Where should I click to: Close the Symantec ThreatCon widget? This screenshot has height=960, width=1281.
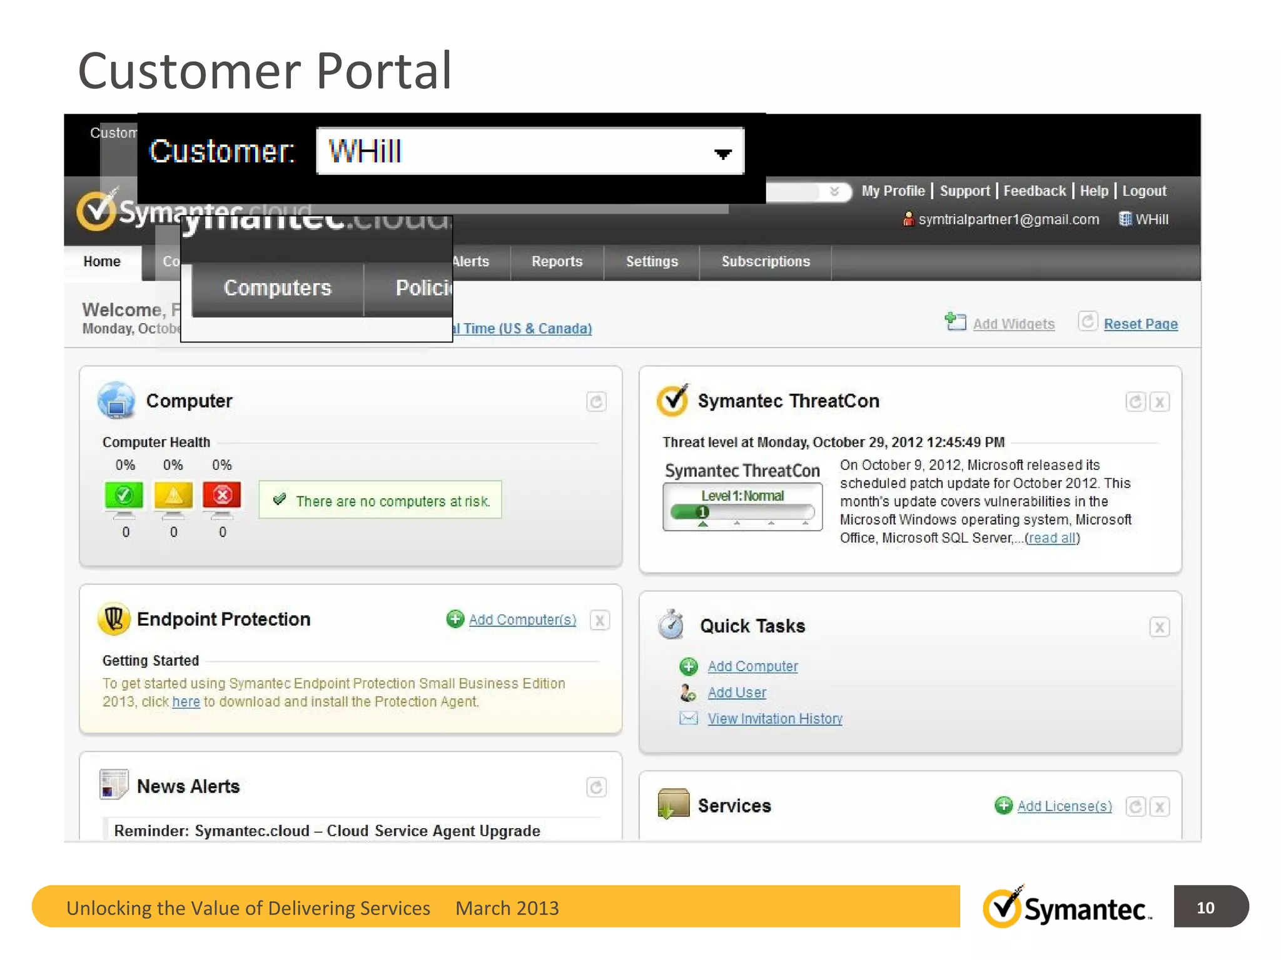pyautogui.click(x=1160, y=402)
